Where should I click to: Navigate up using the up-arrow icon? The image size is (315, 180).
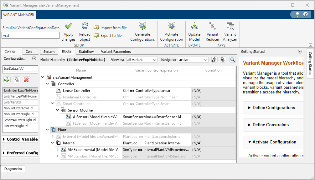[x=214, y=59]
